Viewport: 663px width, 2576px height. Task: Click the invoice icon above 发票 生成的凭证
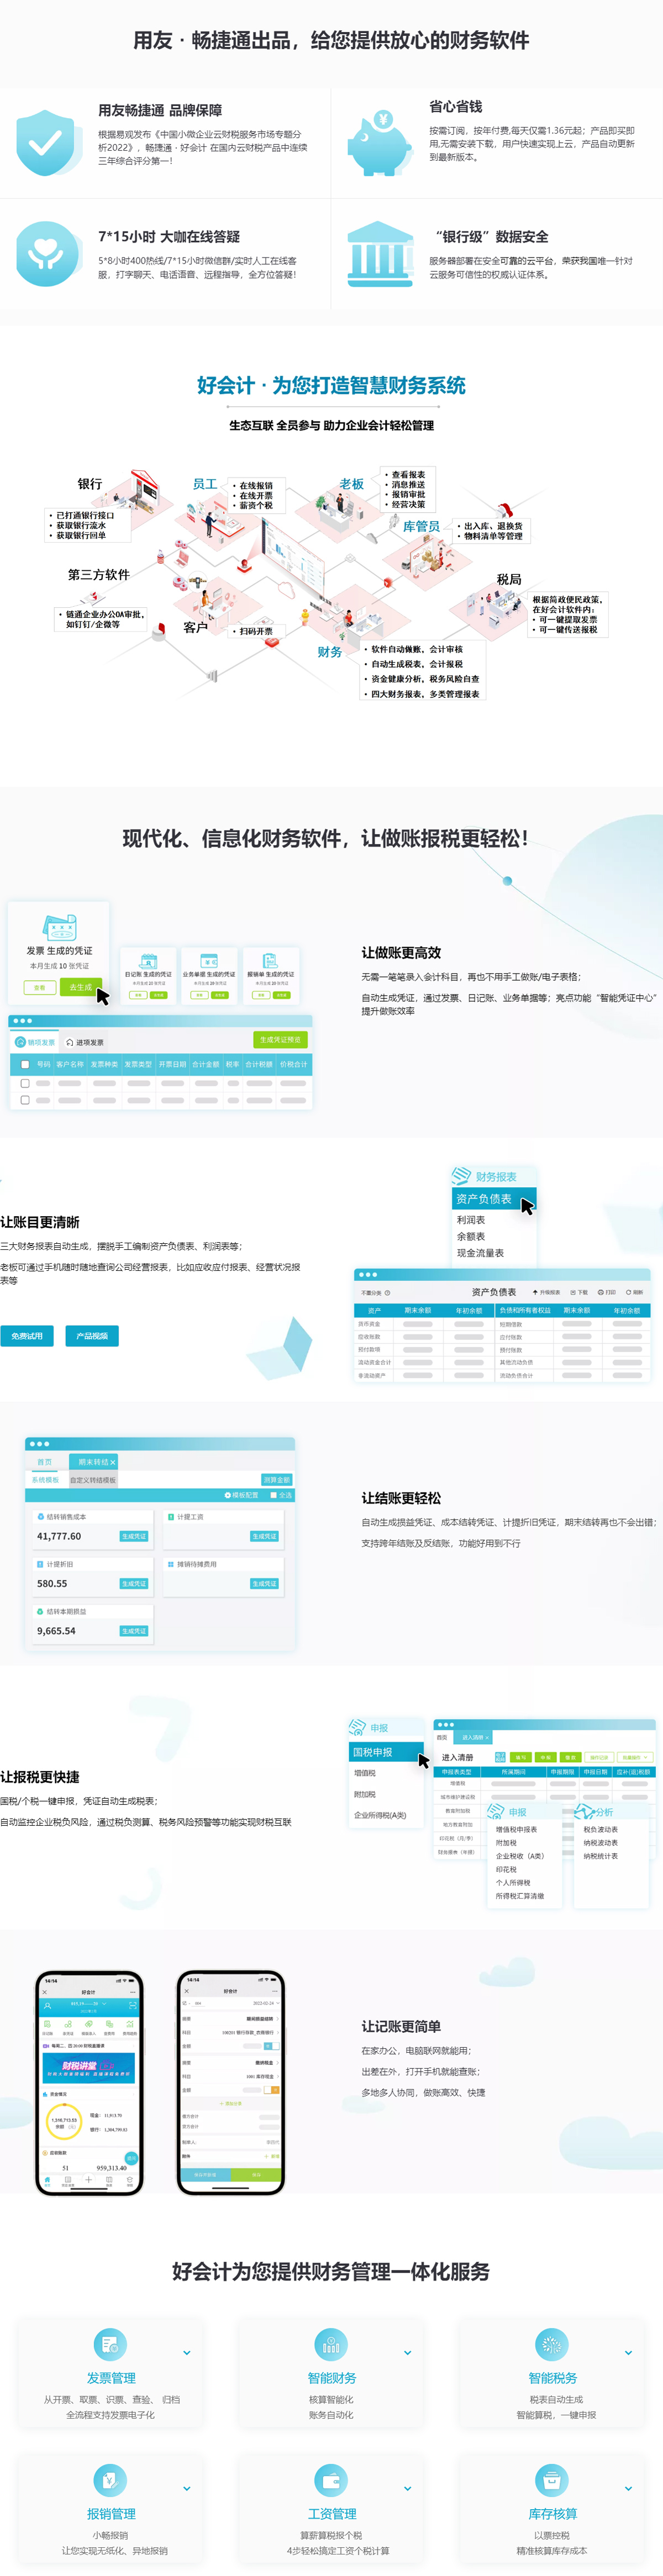point(59,927)
